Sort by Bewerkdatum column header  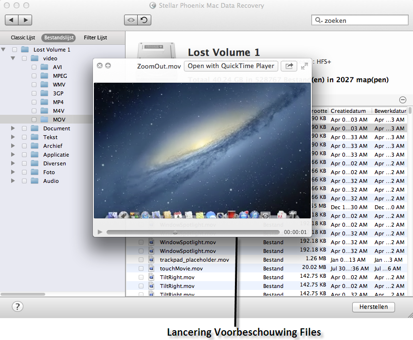390,111
